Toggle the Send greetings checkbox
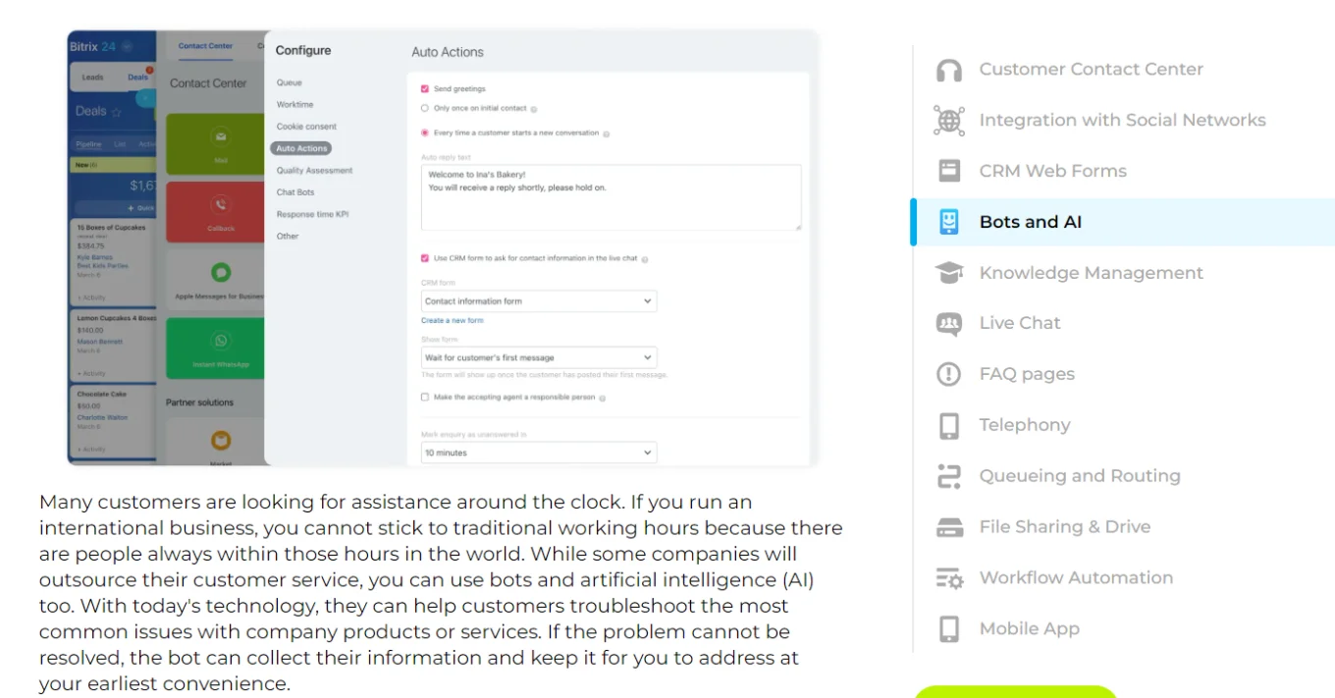1335x698 pixels. coord(425,89)
